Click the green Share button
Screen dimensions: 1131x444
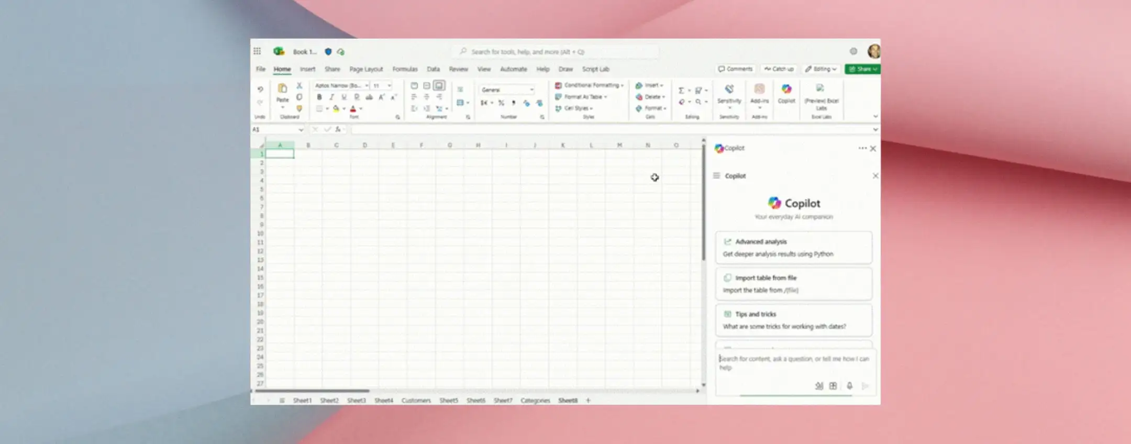(862, 69)
